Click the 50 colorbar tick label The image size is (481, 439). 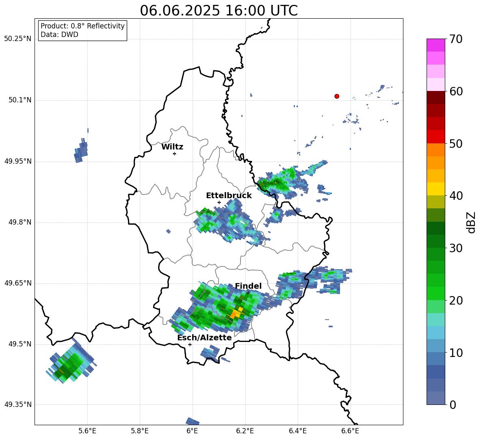tap(456, 143)
